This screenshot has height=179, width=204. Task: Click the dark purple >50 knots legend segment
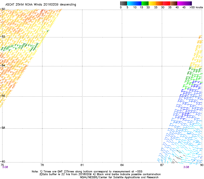coord(191,3)
